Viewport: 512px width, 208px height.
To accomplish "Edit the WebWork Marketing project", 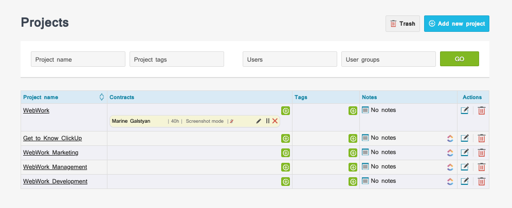I will point(465,153).
